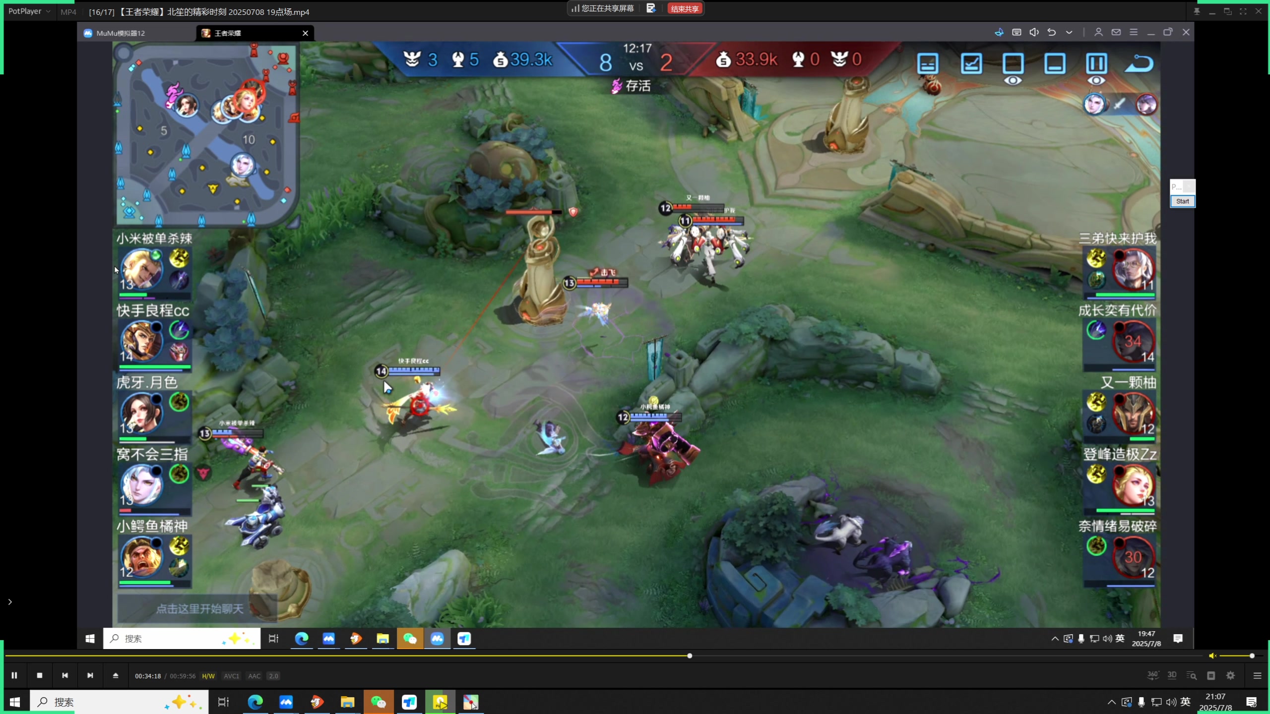
Task: Select enemy 登峰造极Zz portrait
Action: [1133, 484]
